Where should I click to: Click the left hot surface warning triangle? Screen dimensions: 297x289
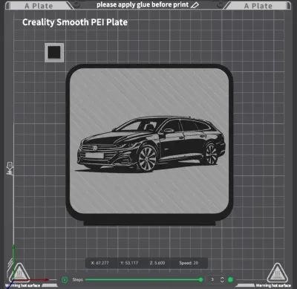20,273
